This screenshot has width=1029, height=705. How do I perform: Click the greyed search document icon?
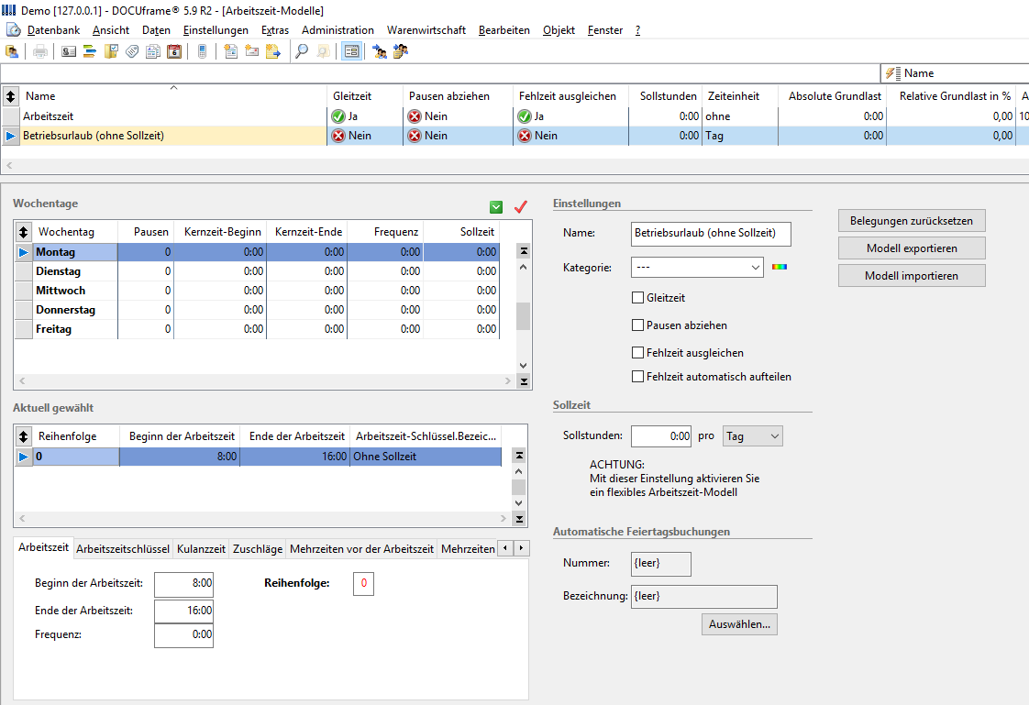click(x=323, y=51)
